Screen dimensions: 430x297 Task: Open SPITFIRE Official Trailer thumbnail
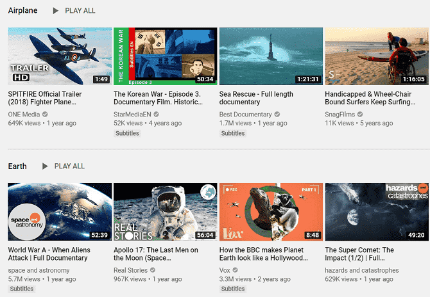[59, 56]
